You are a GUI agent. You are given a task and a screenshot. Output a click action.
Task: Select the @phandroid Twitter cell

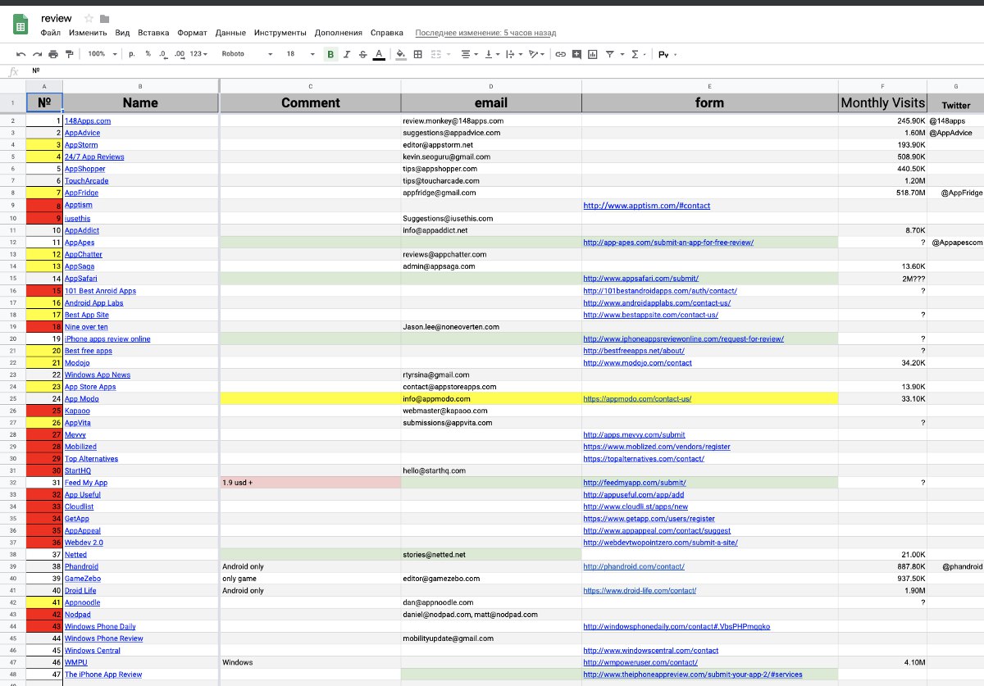(x=956, y=566)
